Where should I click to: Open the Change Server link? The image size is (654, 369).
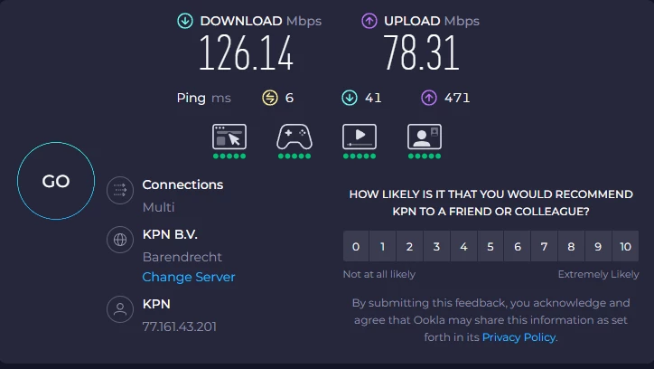189,277
